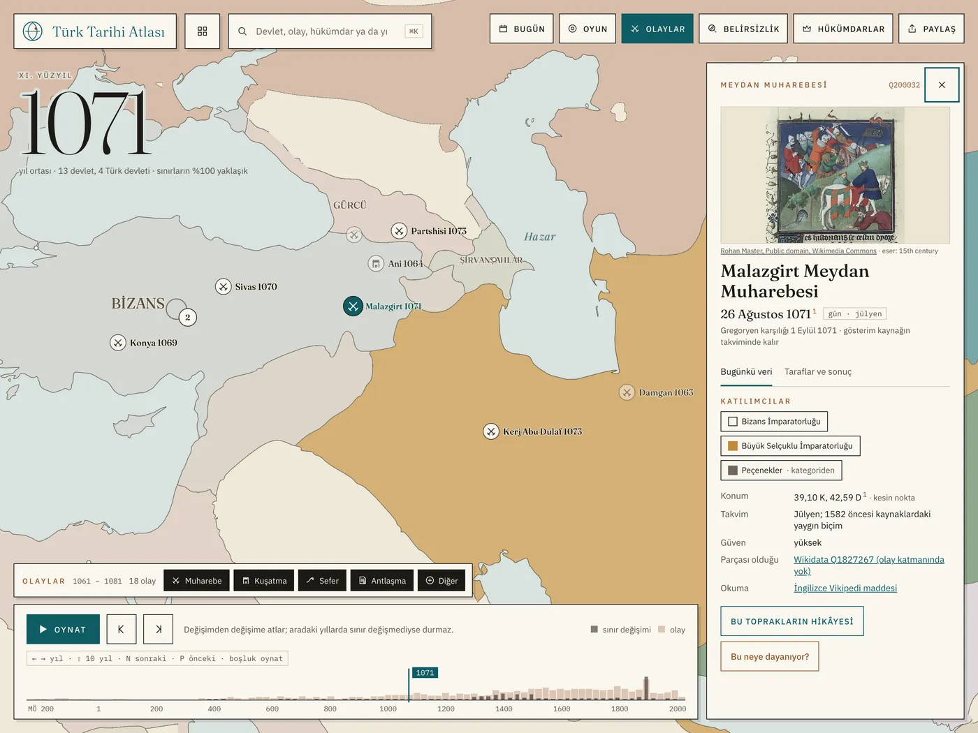
Task: Select the Büyük Selçuklu İmparatorluğu participant chip
Action: [x=790, y=446]
